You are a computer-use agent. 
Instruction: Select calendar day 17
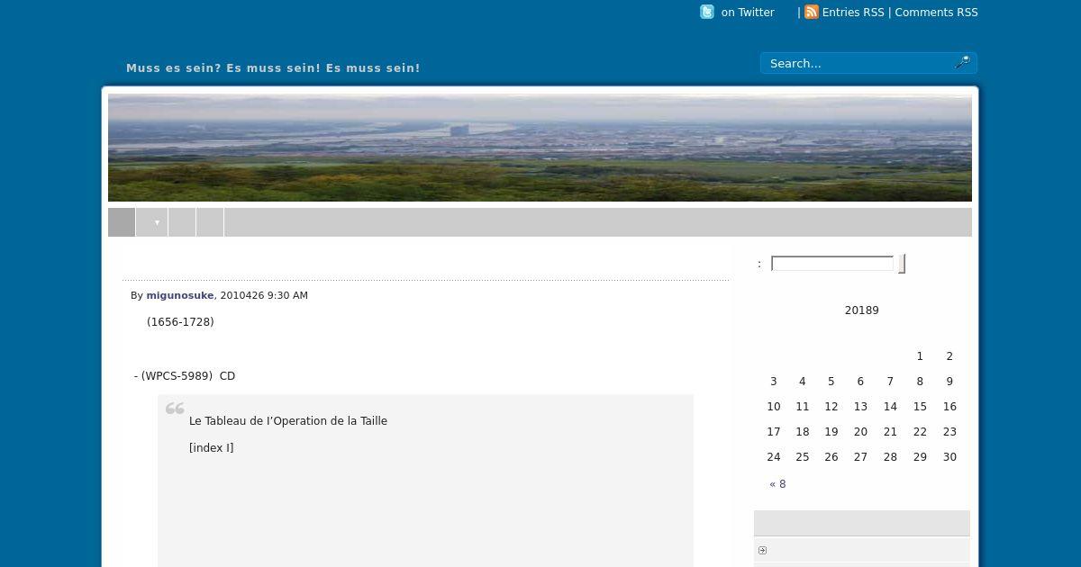pyautogui.click(x=774, y=432)
